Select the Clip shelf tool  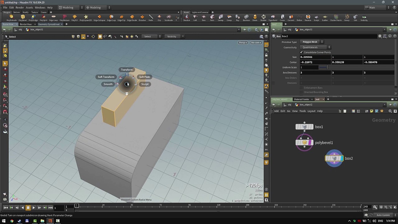(x=159, y=18)
